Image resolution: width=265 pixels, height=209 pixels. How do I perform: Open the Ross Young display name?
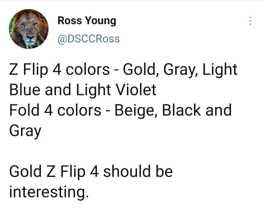(87, 21)
